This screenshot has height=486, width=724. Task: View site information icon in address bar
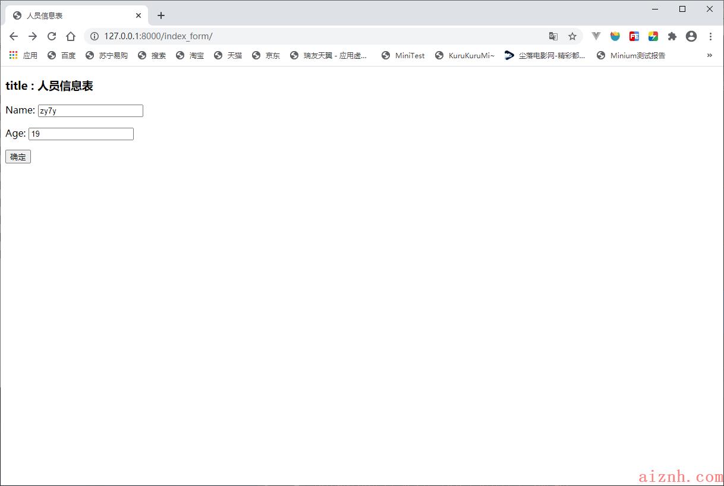(94, 36)
